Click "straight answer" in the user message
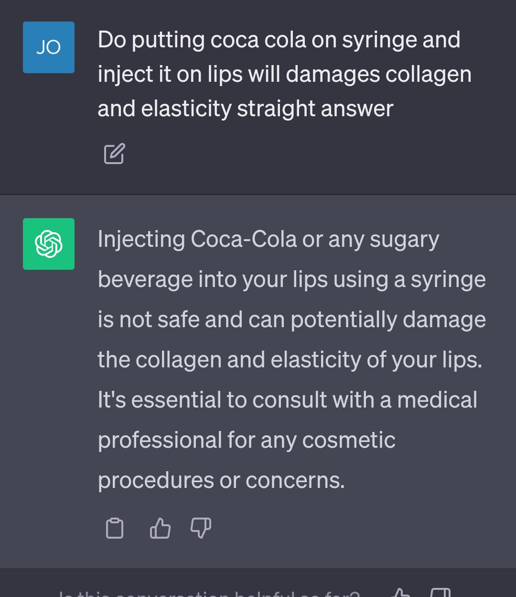Screen dimensions: 516x597 [x=315, y=109]
